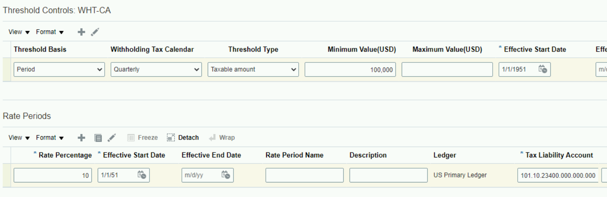Viewport: 607px width, 197px height.
Task: Click the Minimum Value field showing 100,000
Action: 350,70
